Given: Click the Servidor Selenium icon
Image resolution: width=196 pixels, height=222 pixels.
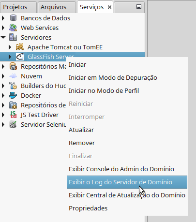Looking at the screenshot, I should 13,124.
